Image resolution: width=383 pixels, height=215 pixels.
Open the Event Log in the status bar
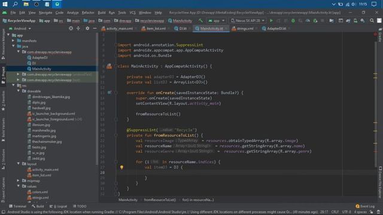365,206
